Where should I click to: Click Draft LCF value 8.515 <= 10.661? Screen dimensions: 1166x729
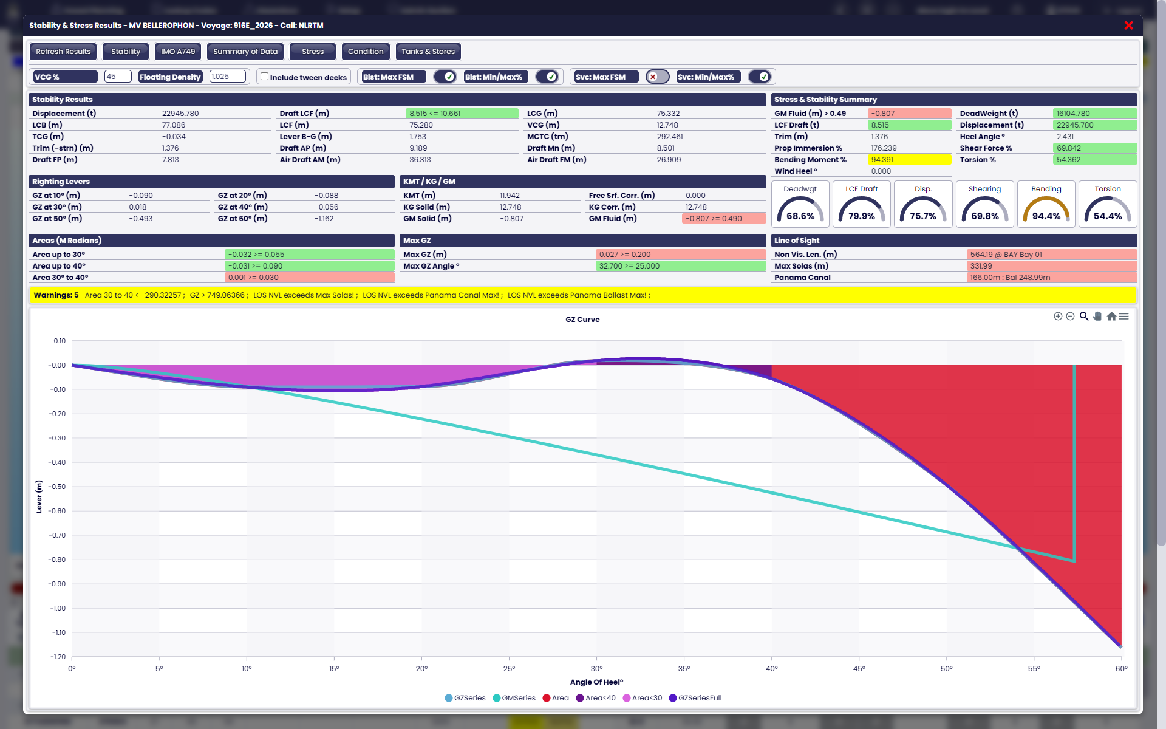(462, 114)
